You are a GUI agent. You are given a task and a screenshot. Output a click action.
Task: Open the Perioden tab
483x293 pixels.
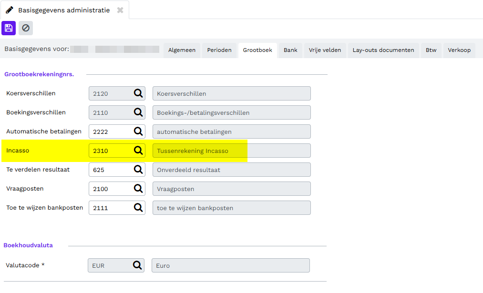point(219,50)
